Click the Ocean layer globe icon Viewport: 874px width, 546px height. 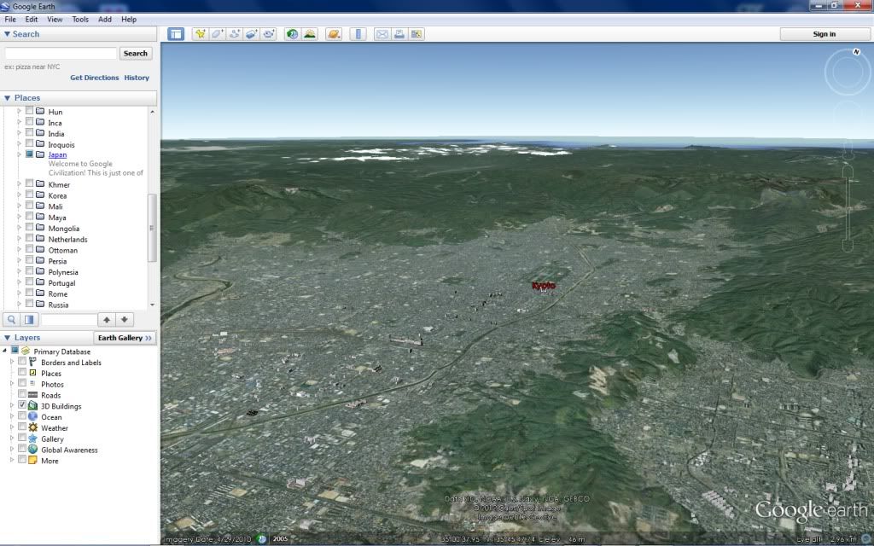coord(33,416)
